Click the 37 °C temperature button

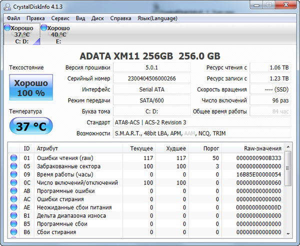pos(30,126)
